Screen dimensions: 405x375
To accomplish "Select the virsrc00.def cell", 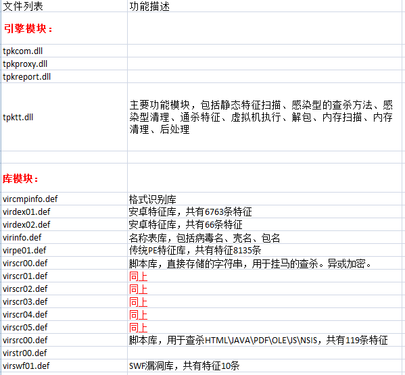I will 64,340.
